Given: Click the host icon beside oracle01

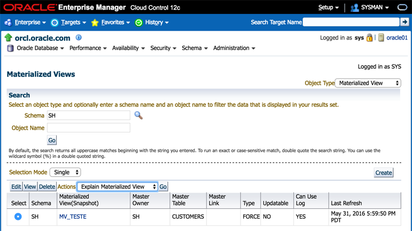Looking at the screenshot, I should pyautogui.click(x=381, y=38).
